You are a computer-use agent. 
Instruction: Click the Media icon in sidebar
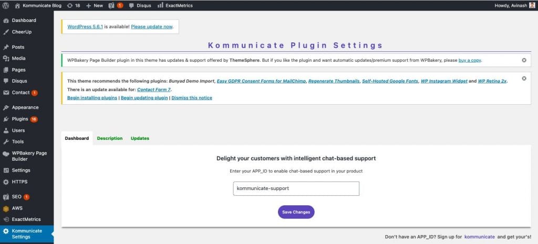pyautogui.click(x=6, y=59)
